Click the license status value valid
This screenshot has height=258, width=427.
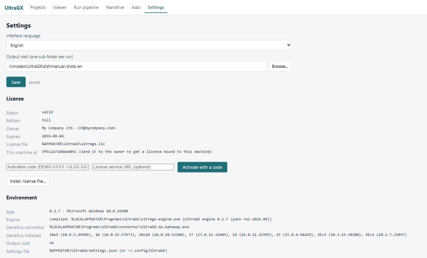47,112
